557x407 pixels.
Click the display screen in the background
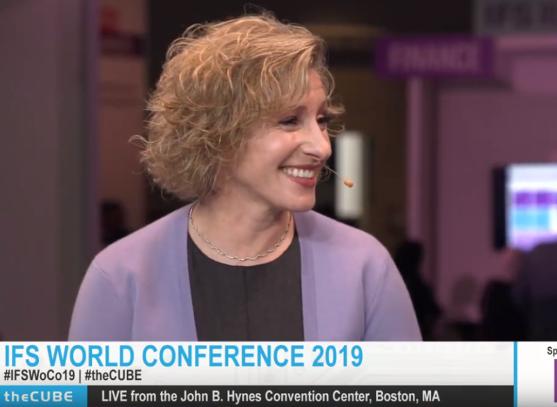tap(526, 206)
